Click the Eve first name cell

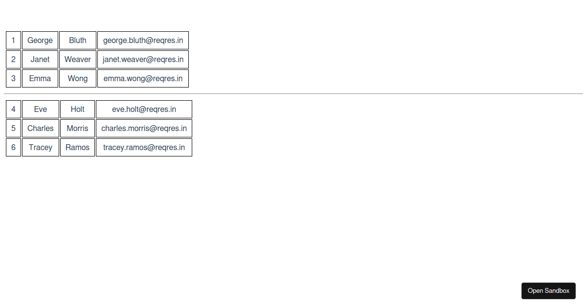tap(41, 110)
